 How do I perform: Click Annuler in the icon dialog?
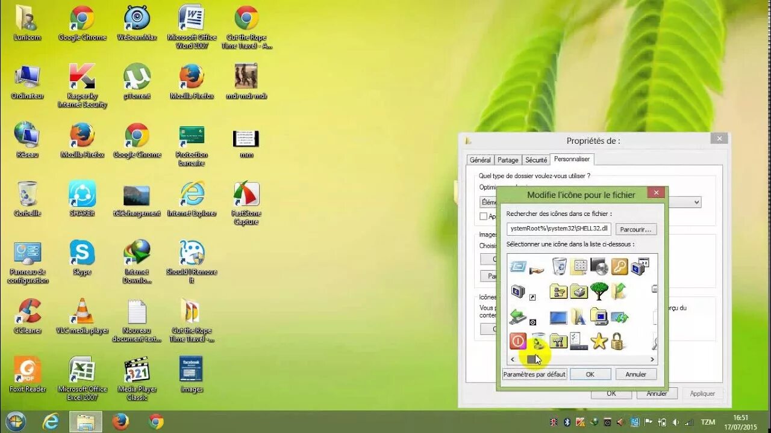click(636, 374)
